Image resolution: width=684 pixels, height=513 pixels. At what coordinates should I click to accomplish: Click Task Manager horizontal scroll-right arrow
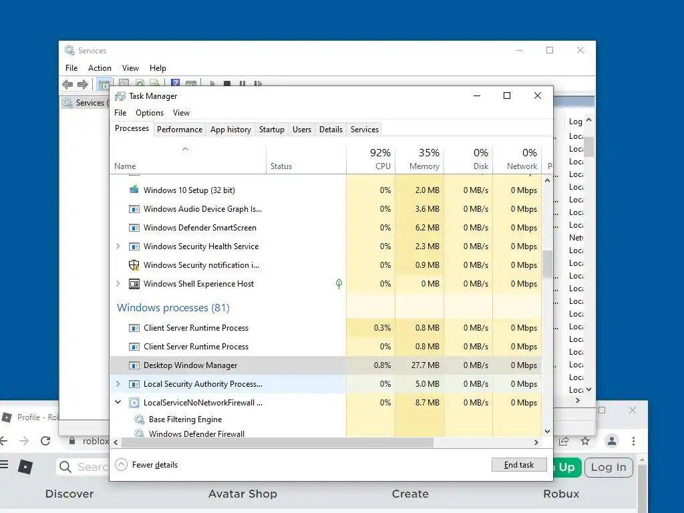pyautogui.click(x=536, y=442)
